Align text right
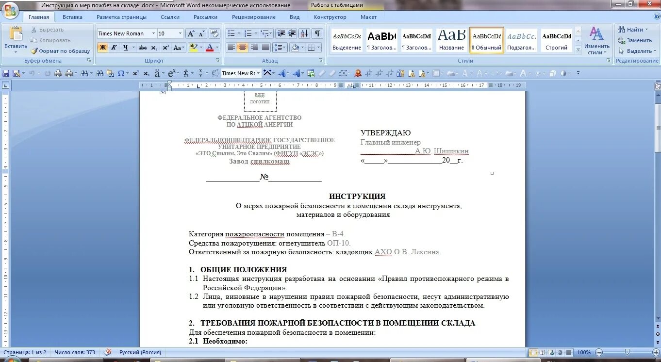Screen dimensions: 661x362 coord(254,48)
